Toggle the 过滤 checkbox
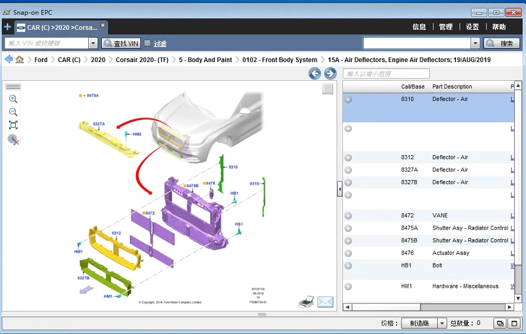Image resolution: width=526 pixels, height=334 pixels. click(147, 43)
